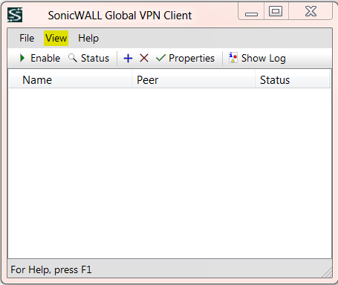This screenshot has width=338, height=285.
Task: Click the Show Log button
Action: pos(257,59)
